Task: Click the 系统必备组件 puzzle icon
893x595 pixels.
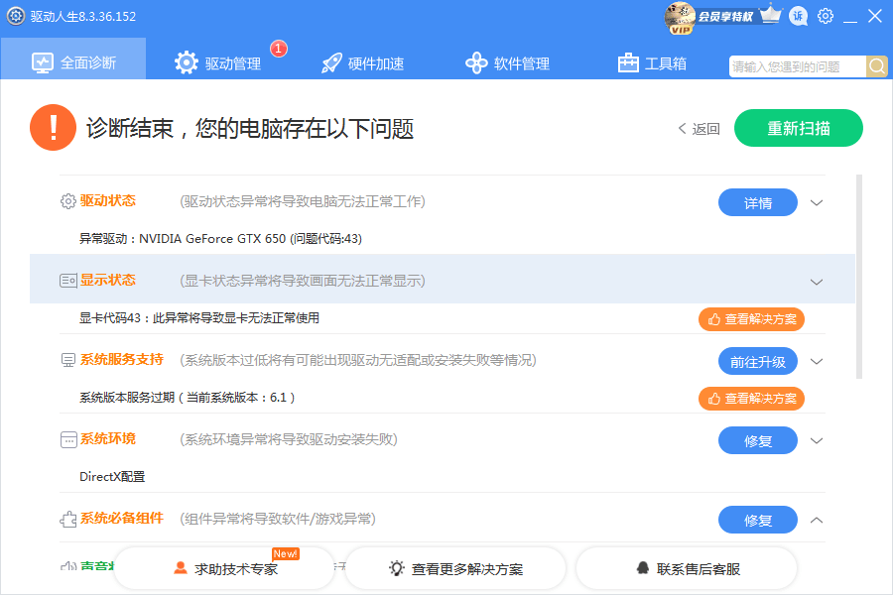Action: (67, 519)
